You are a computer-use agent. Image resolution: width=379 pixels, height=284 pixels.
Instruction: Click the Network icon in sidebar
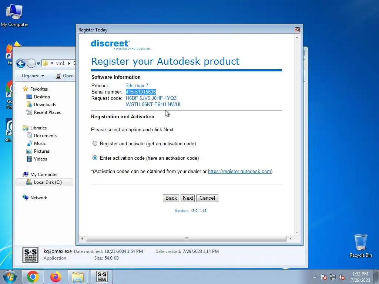click(26, 197)
